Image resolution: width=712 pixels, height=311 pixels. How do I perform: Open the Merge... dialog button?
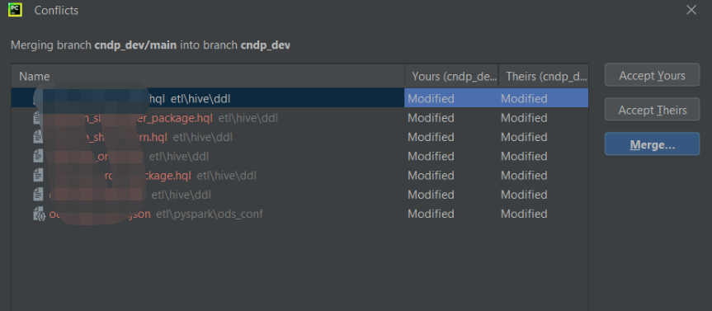pyautogui.click(x=652, y=144)
